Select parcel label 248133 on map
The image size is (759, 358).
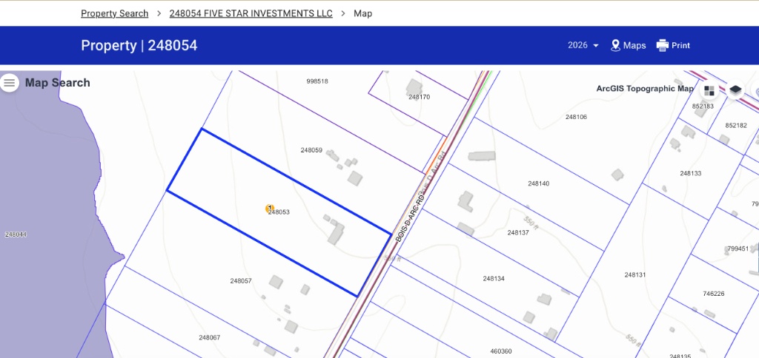(690, 173)
